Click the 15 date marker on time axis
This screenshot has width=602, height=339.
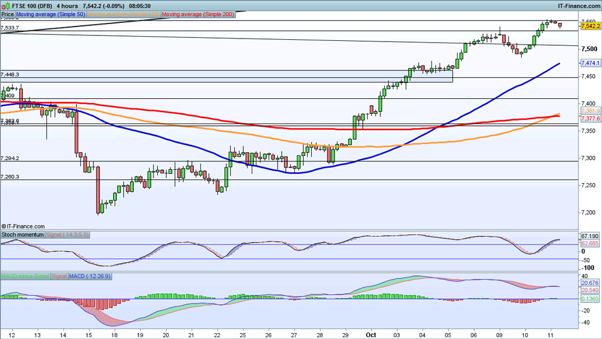point(89,335)
